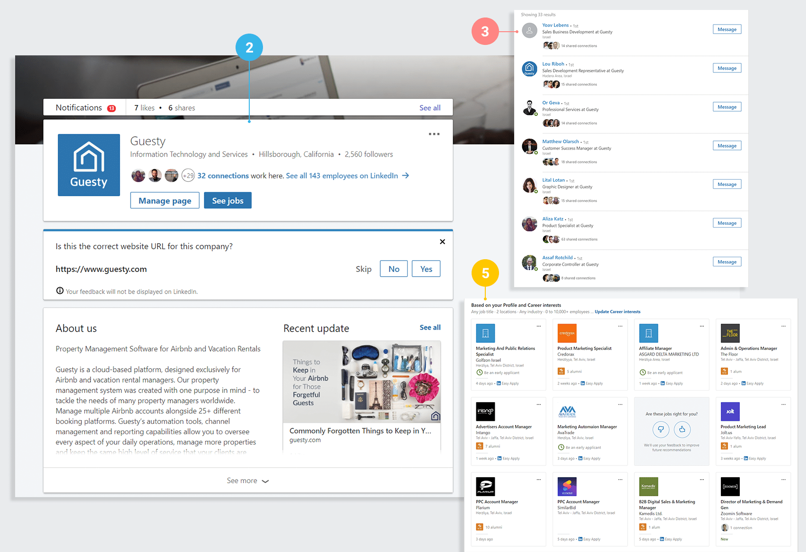
Task: Open the +29 connections badge
Action: coord(188,175)
